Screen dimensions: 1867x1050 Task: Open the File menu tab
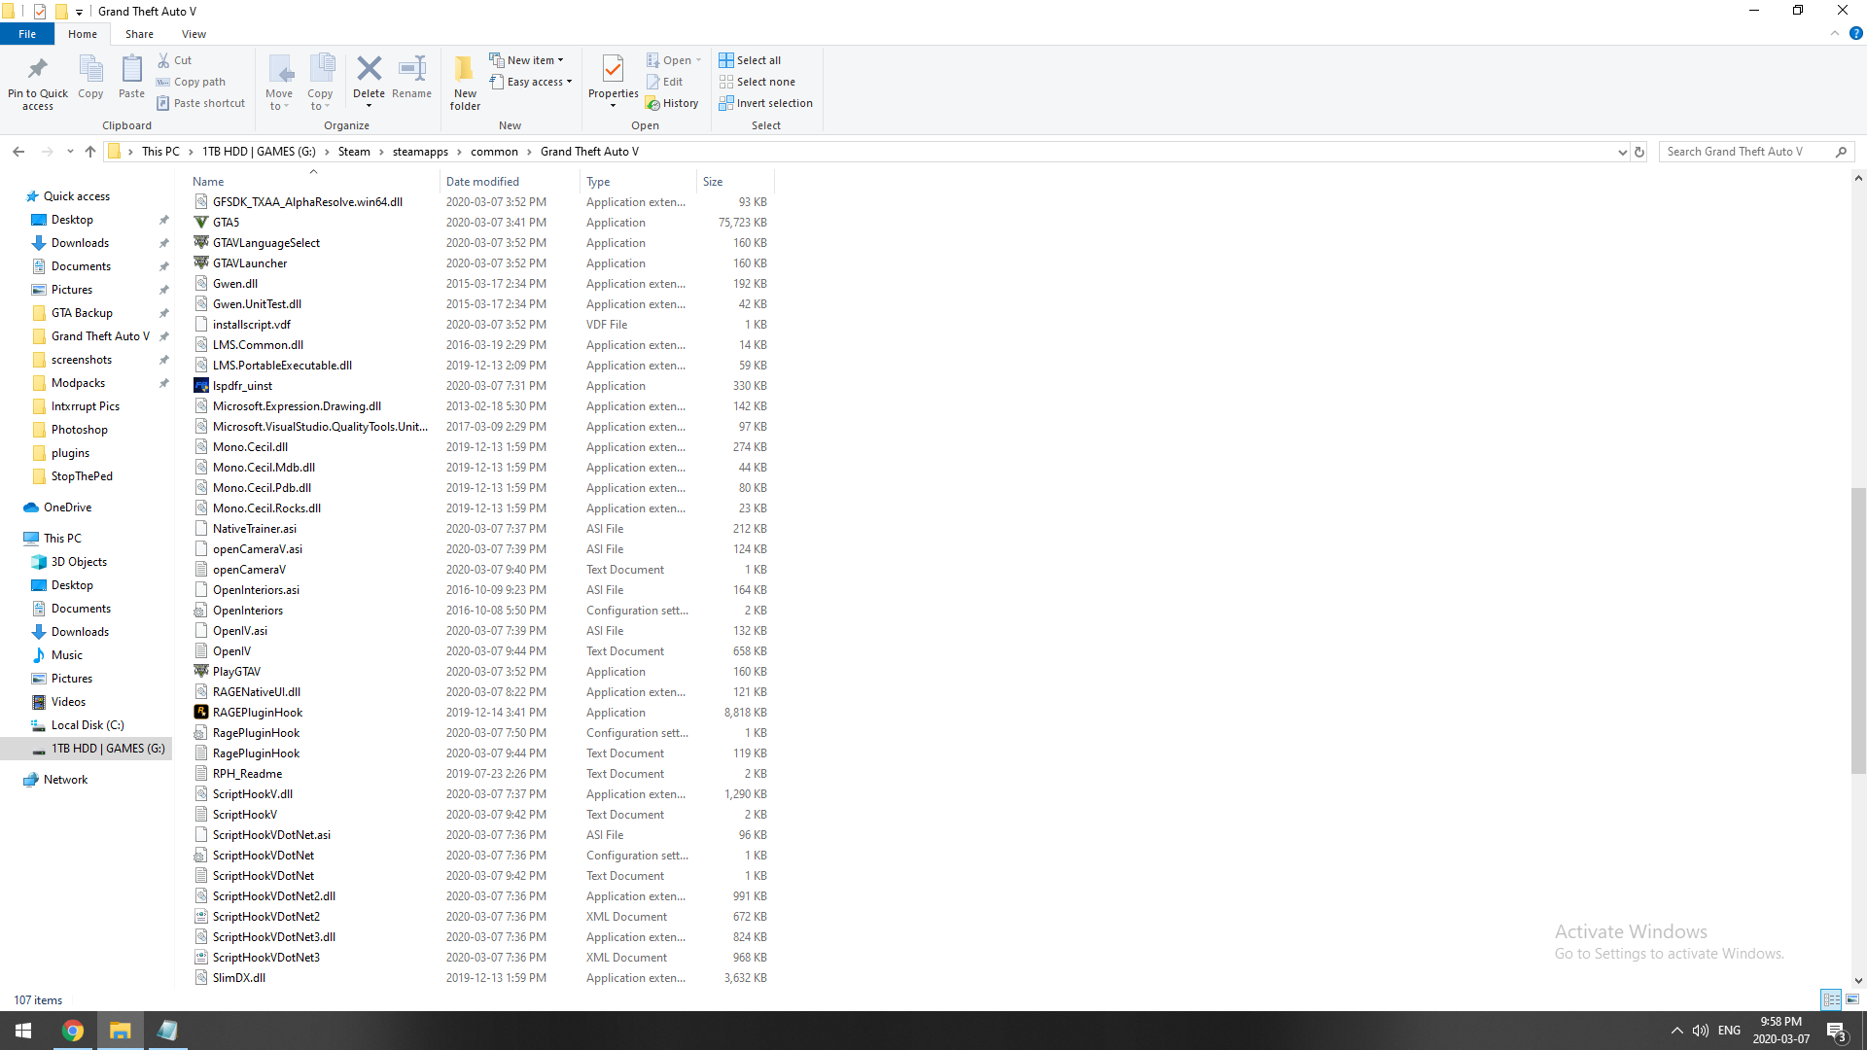pyautogui.click(x=27, y=34)
